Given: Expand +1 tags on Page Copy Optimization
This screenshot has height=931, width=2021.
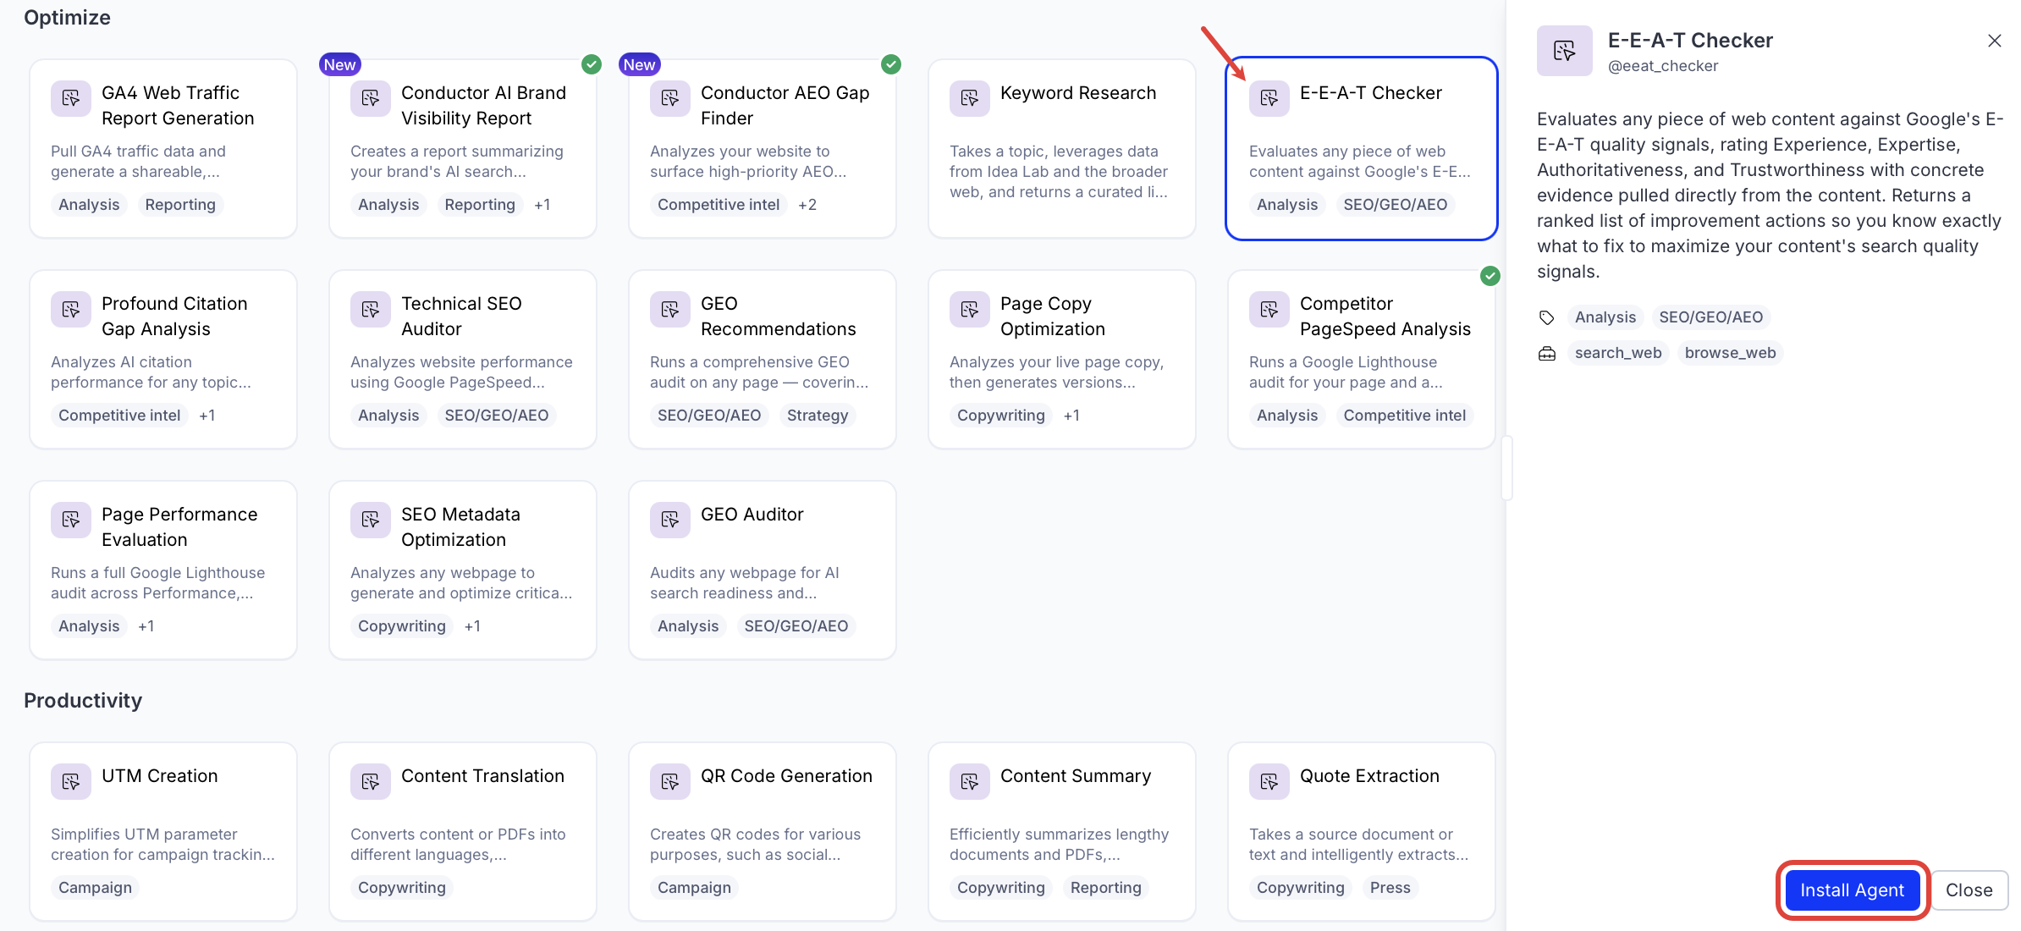Looking at the screenshot, I should coord(1071,415).
